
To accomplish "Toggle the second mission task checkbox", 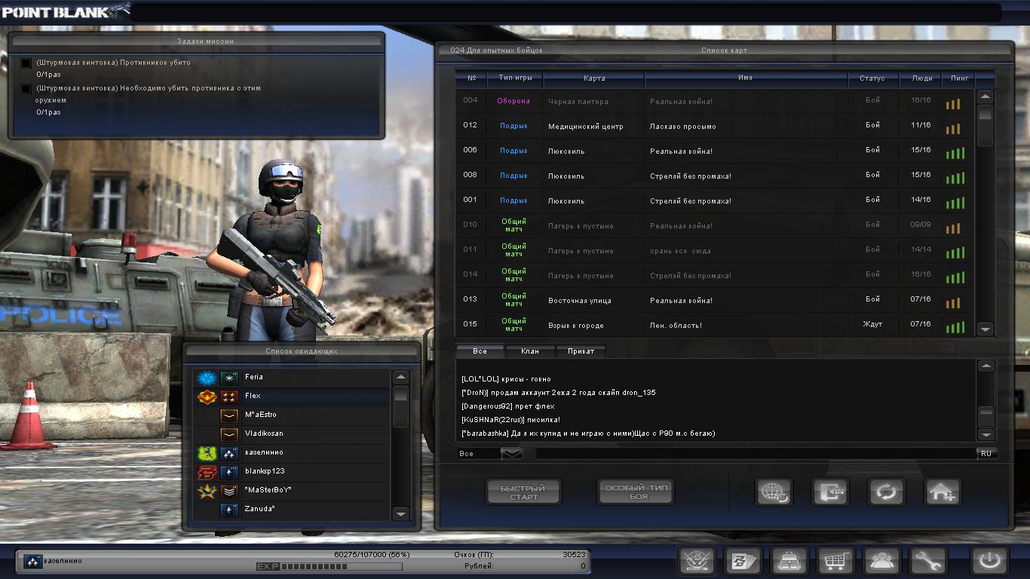I will pyautogui.click(x=26, y=88).
